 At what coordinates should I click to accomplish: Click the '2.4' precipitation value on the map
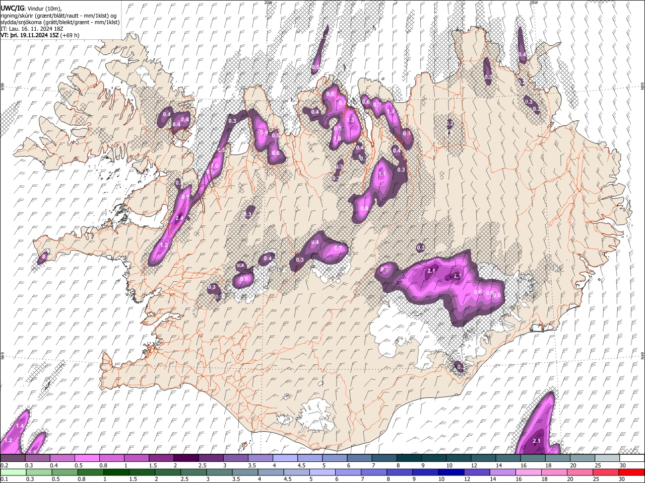tap(179, 218)
